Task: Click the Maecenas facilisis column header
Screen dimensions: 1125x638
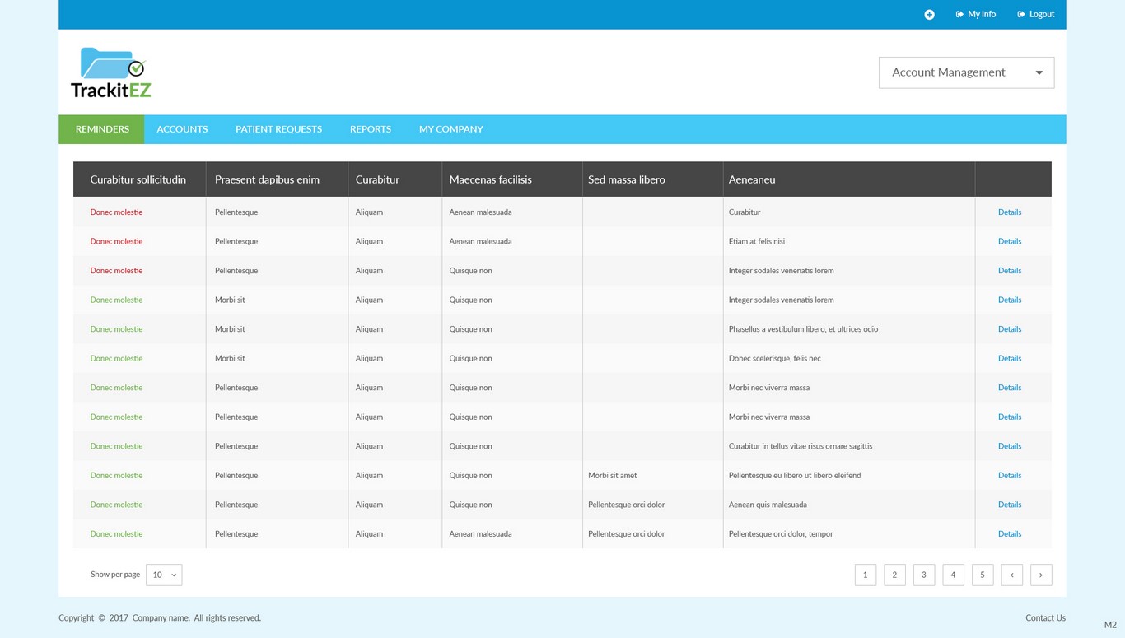Action: [x=490, y=179]
